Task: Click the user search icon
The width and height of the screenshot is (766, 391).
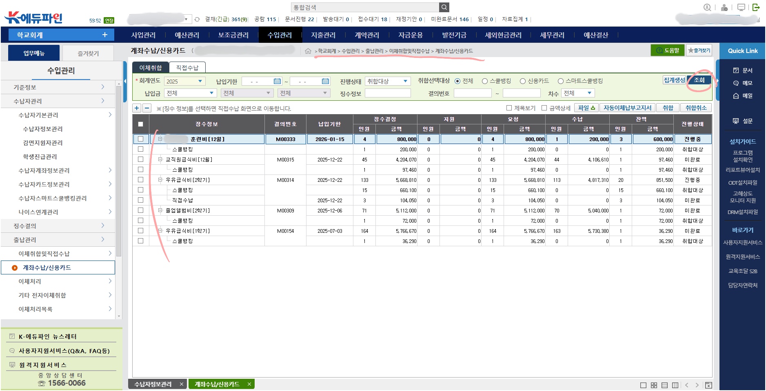Action: 707,7
